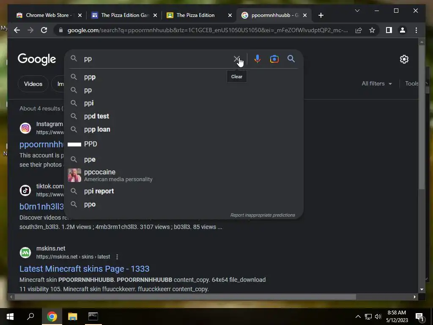Open the Command Prompt taskbar icon
This screenshot has height=325, width=433.
click(x=93, y=317)
